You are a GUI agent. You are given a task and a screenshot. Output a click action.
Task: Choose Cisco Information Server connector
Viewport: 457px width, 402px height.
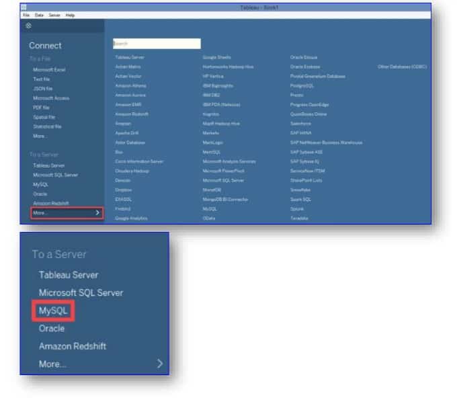click(x=139, y=161)
